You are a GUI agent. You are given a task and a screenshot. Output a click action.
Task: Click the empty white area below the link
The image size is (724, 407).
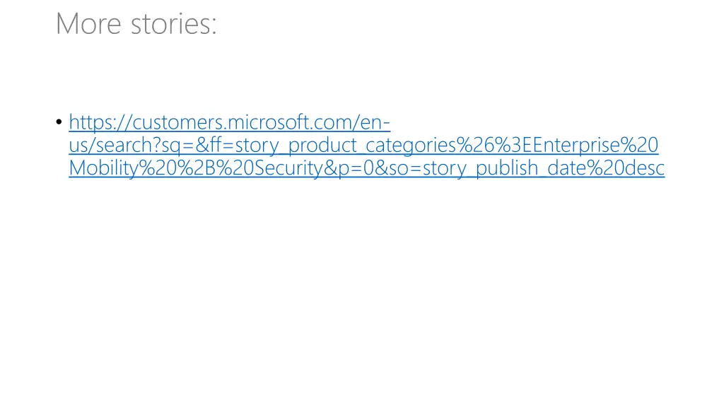click(362, 286)
